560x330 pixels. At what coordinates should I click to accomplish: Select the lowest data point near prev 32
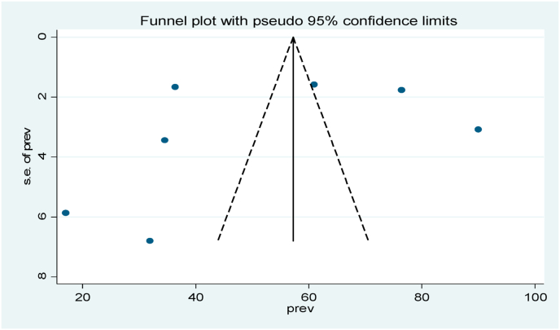(x=150, y=240)
